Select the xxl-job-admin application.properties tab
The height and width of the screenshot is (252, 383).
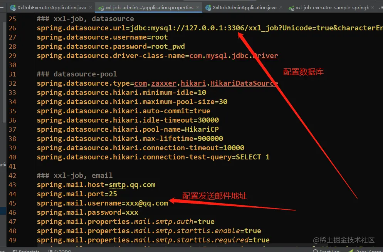click(149, 8)
